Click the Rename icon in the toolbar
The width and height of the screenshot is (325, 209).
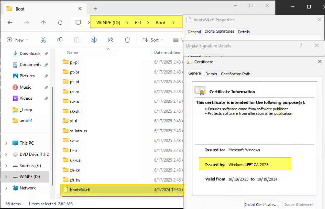click(94, 40)
